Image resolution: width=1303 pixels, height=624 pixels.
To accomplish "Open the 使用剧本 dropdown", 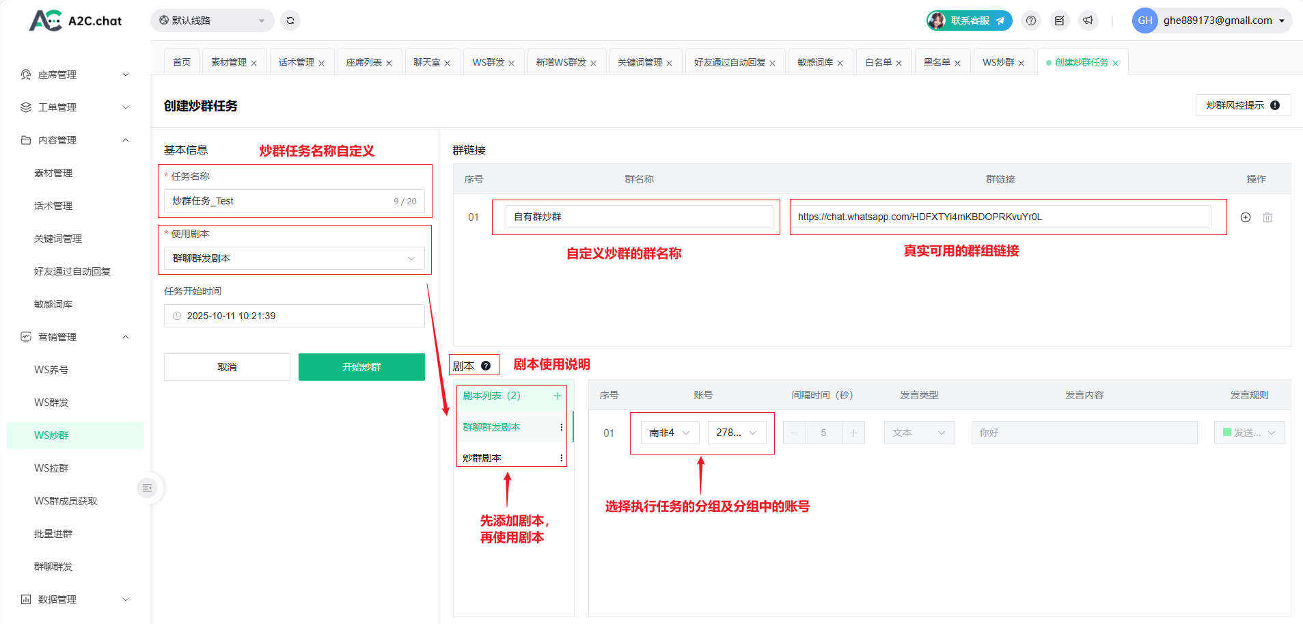I will 294,258.
